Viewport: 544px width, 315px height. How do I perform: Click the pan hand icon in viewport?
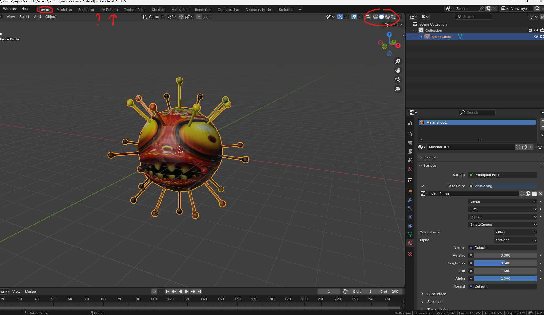pyautogui.click(x=398, y=70)
